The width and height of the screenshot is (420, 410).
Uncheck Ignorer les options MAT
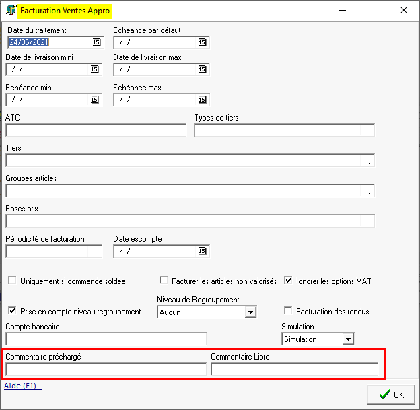pyautogui.click(x=289, y=281)
